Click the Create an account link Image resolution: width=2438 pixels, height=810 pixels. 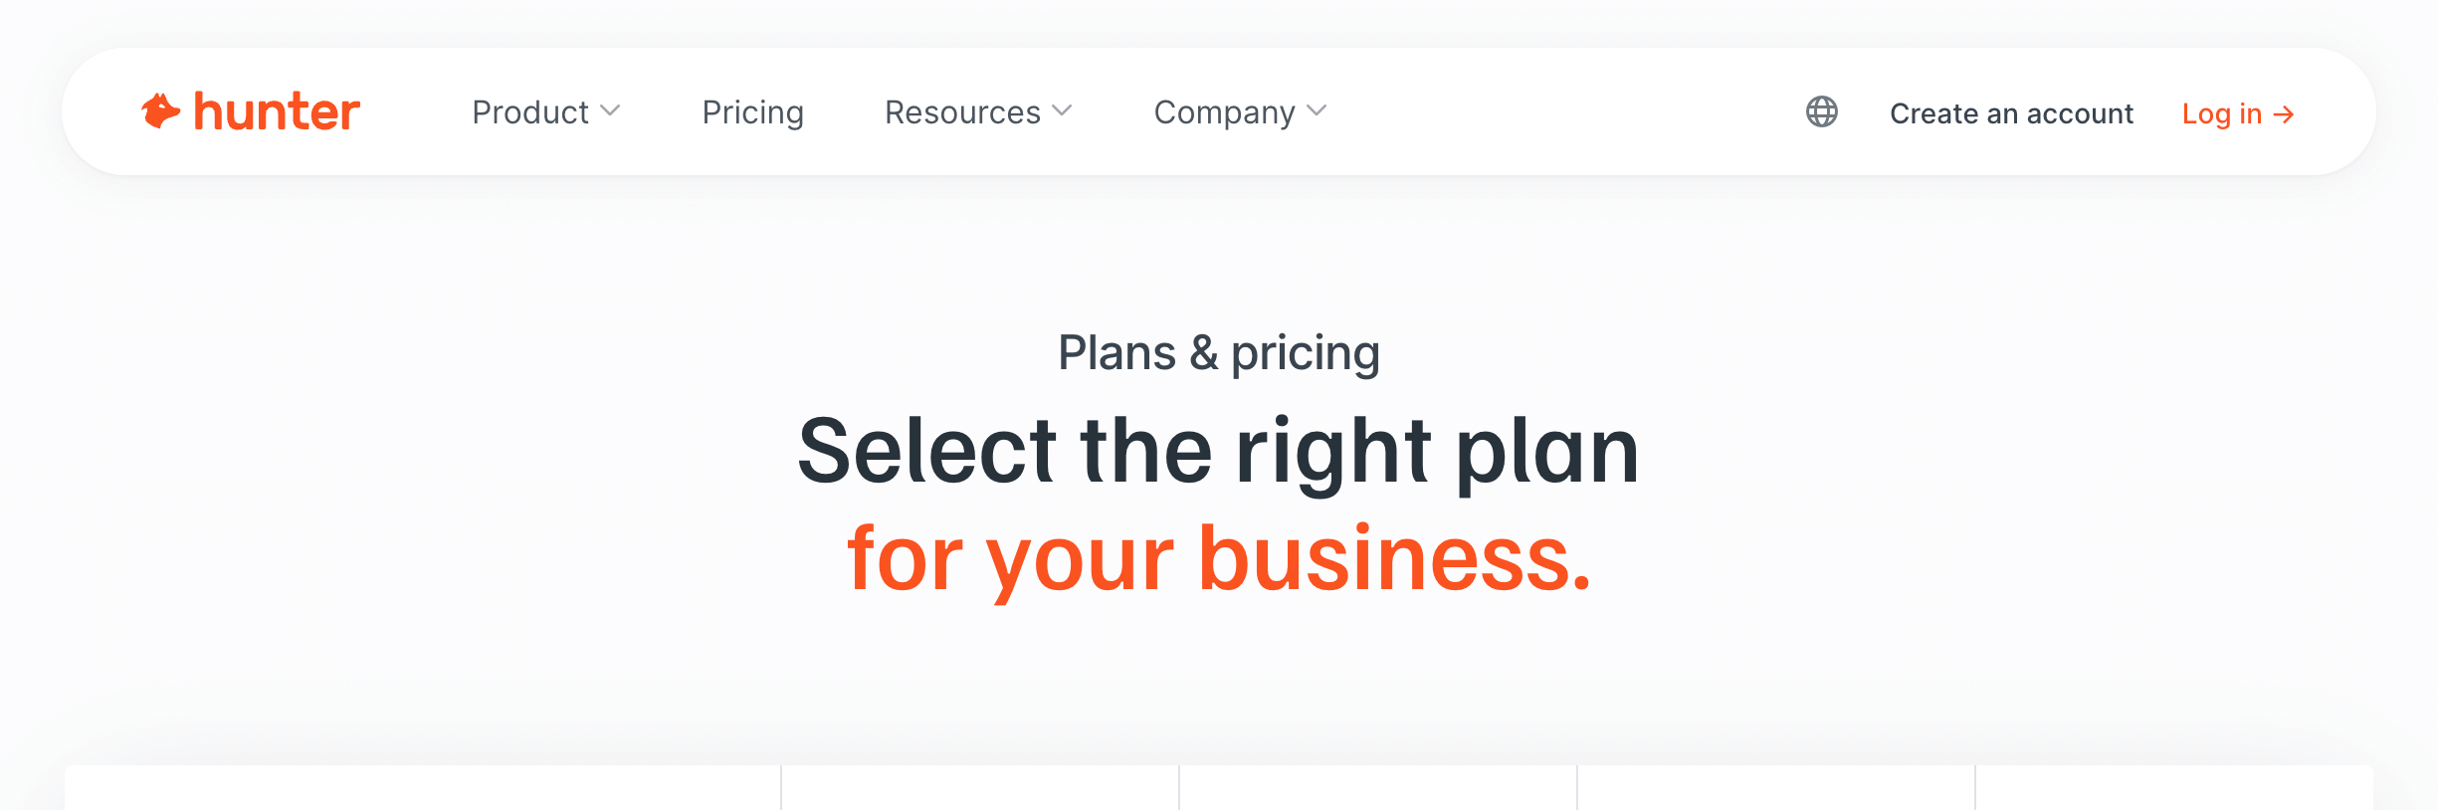tap(2011, 114)
